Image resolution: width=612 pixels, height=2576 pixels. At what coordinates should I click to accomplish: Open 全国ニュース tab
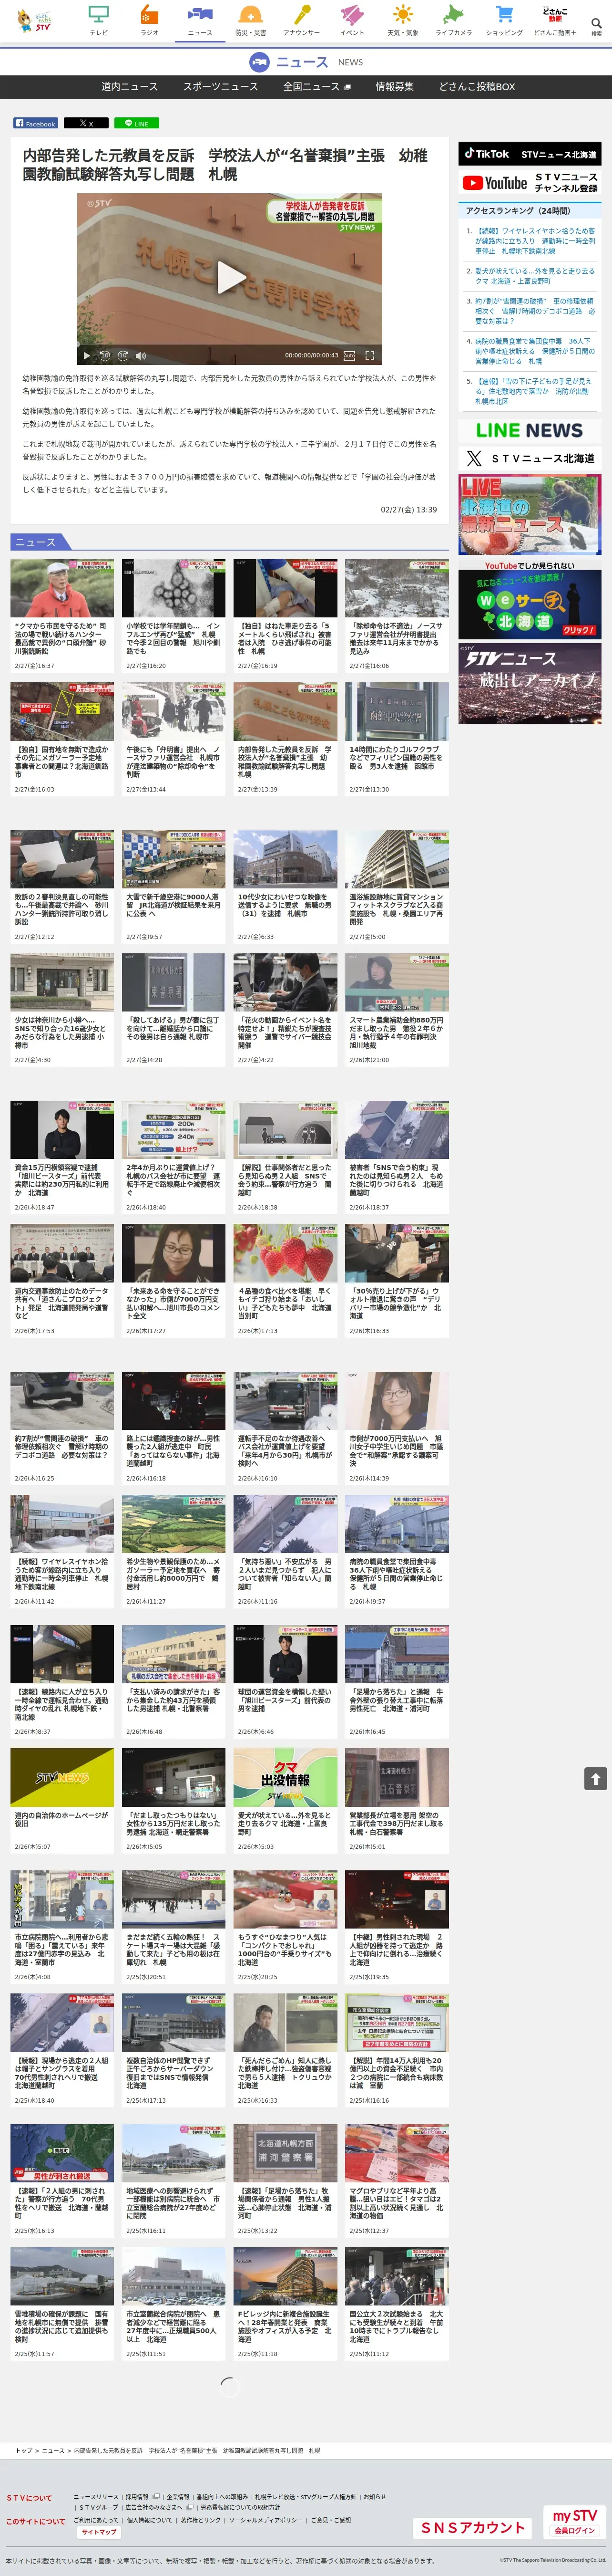(316, 86)
